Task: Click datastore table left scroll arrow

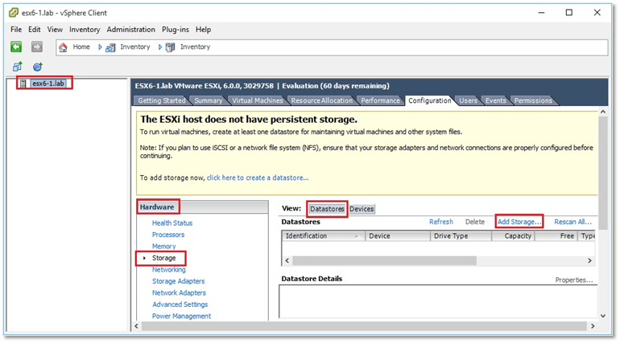Action: click(287, 260)
